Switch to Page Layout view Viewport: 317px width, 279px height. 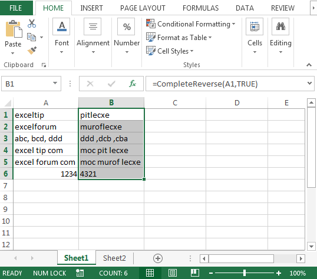[x=173, y=273]
